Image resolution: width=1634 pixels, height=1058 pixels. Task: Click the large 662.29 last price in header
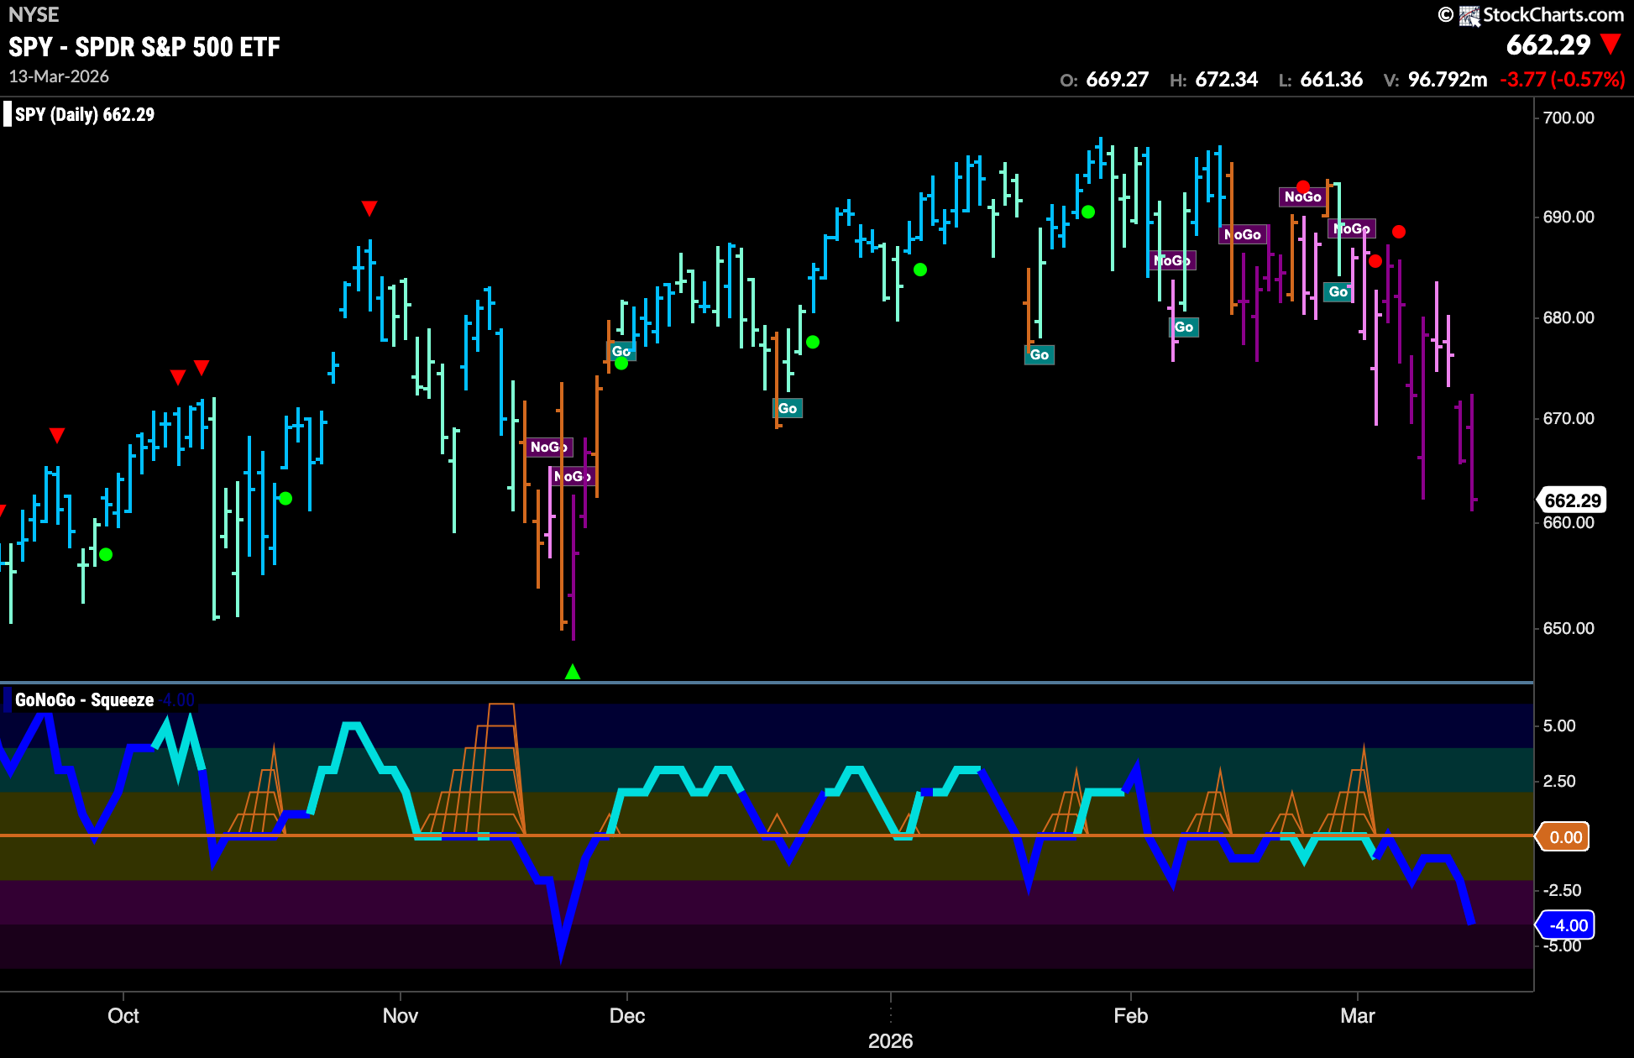[1548, 45]
